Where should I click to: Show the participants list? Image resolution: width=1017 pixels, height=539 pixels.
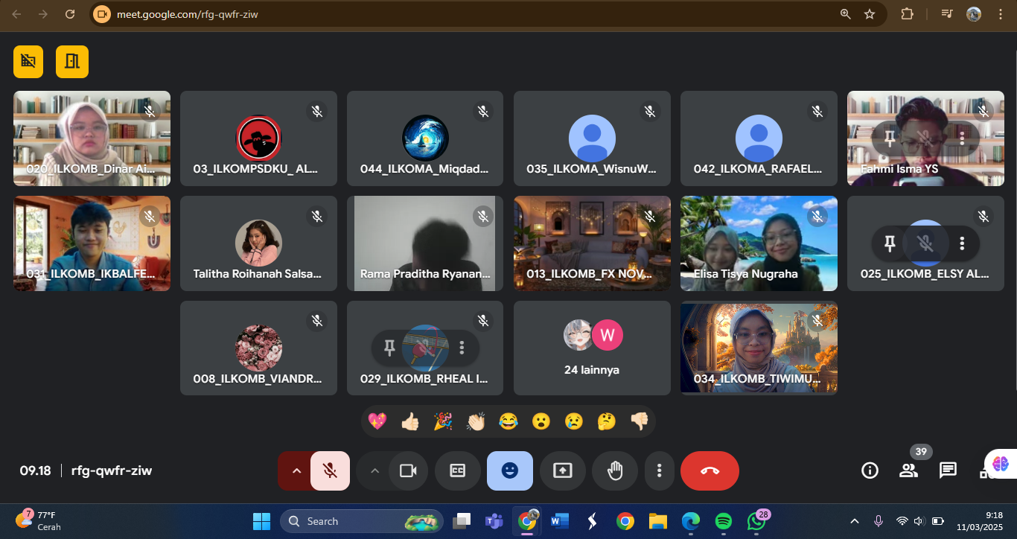coord(908,470)
